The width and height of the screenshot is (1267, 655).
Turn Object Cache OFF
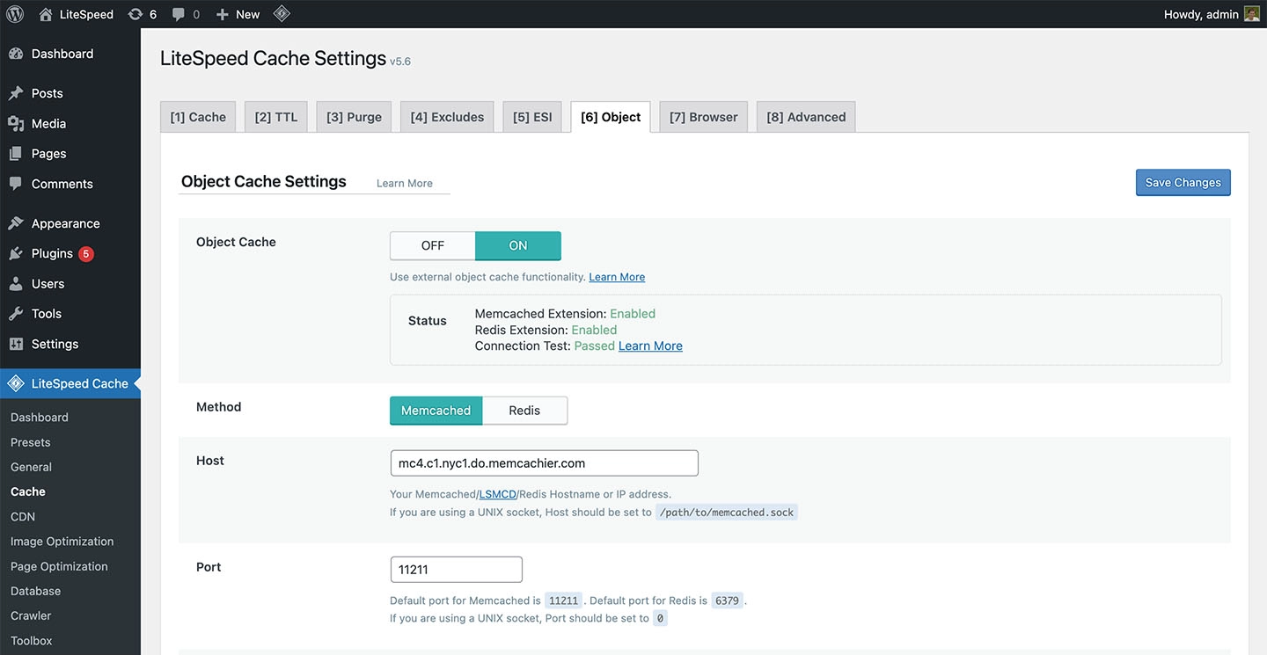pyautogui.click(x=432, y=245)
